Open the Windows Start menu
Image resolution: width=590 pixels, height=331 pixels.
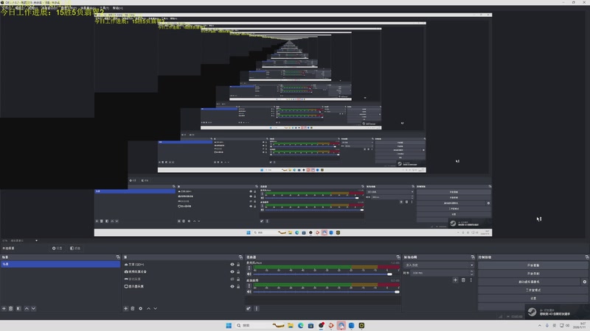(x=229, y=325)
